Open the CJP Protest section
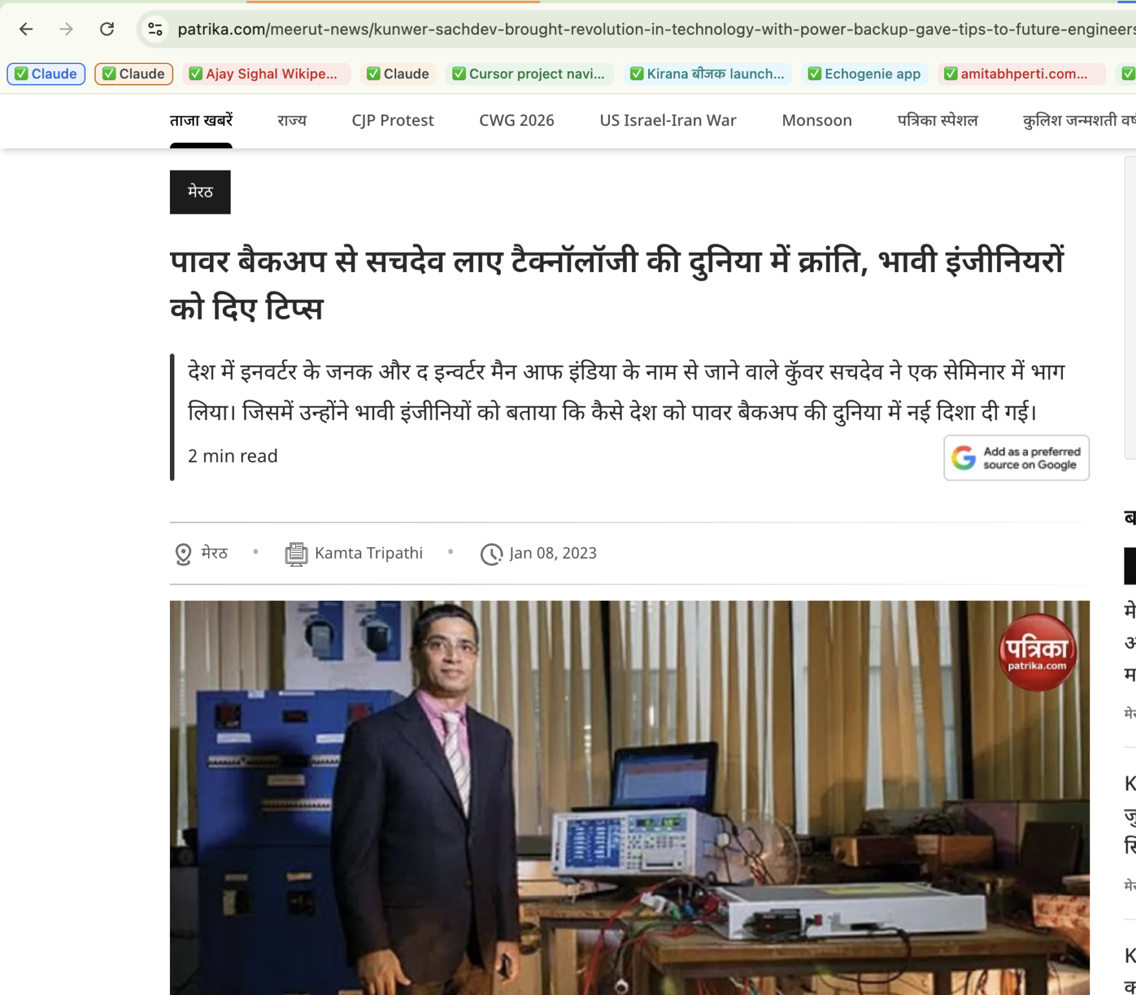The width and height of the screenshot is (1136, 995). [x=393, y=120]
